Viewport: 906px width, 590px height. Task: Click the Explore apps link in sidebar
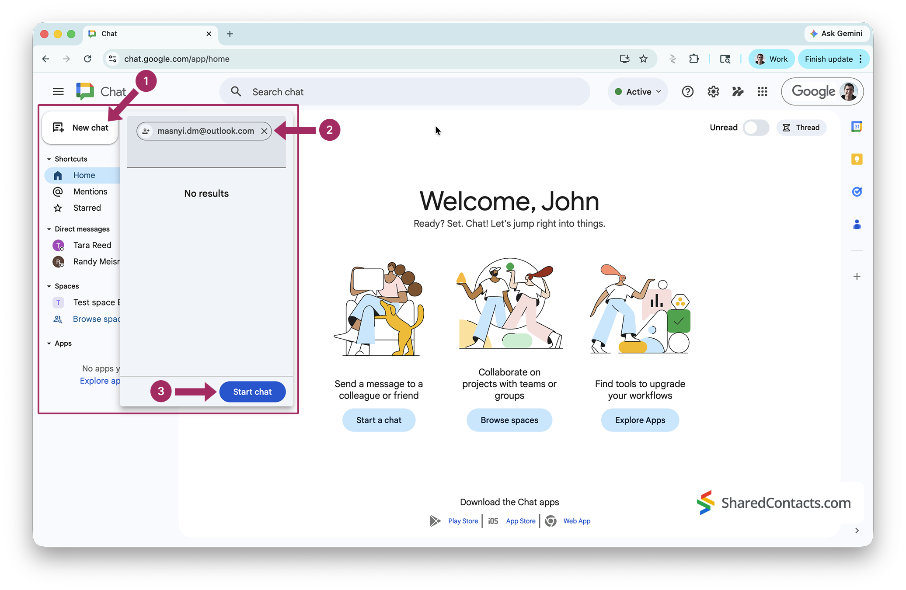[100, 381]
